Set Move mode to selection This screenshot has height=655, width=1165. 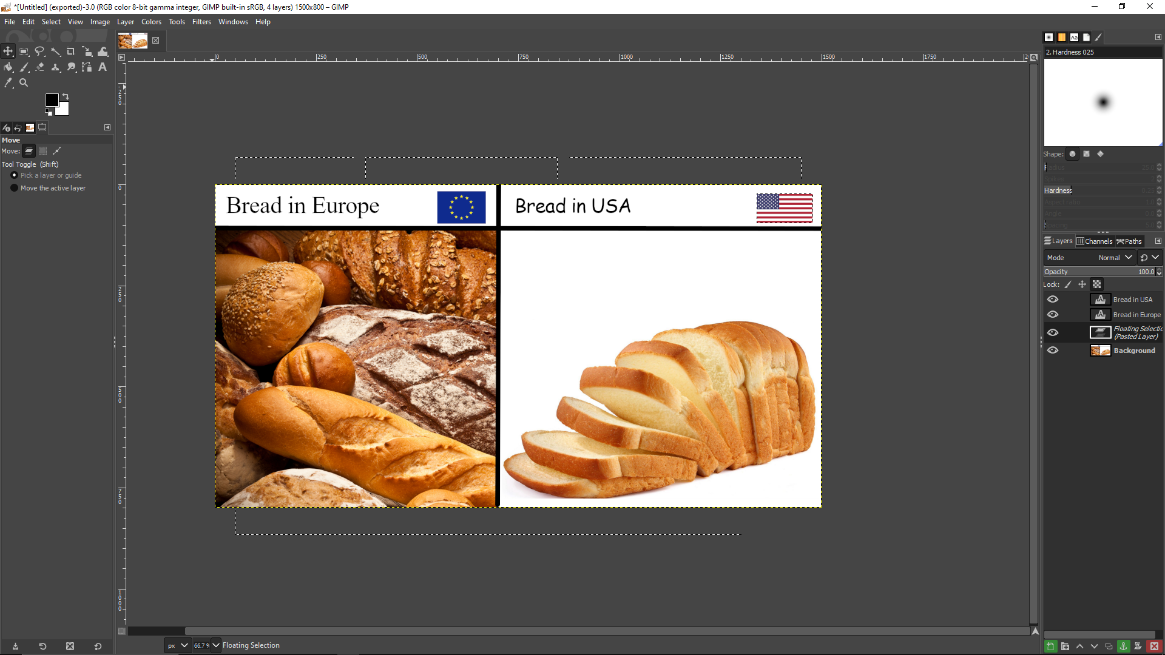pos(42,151)
